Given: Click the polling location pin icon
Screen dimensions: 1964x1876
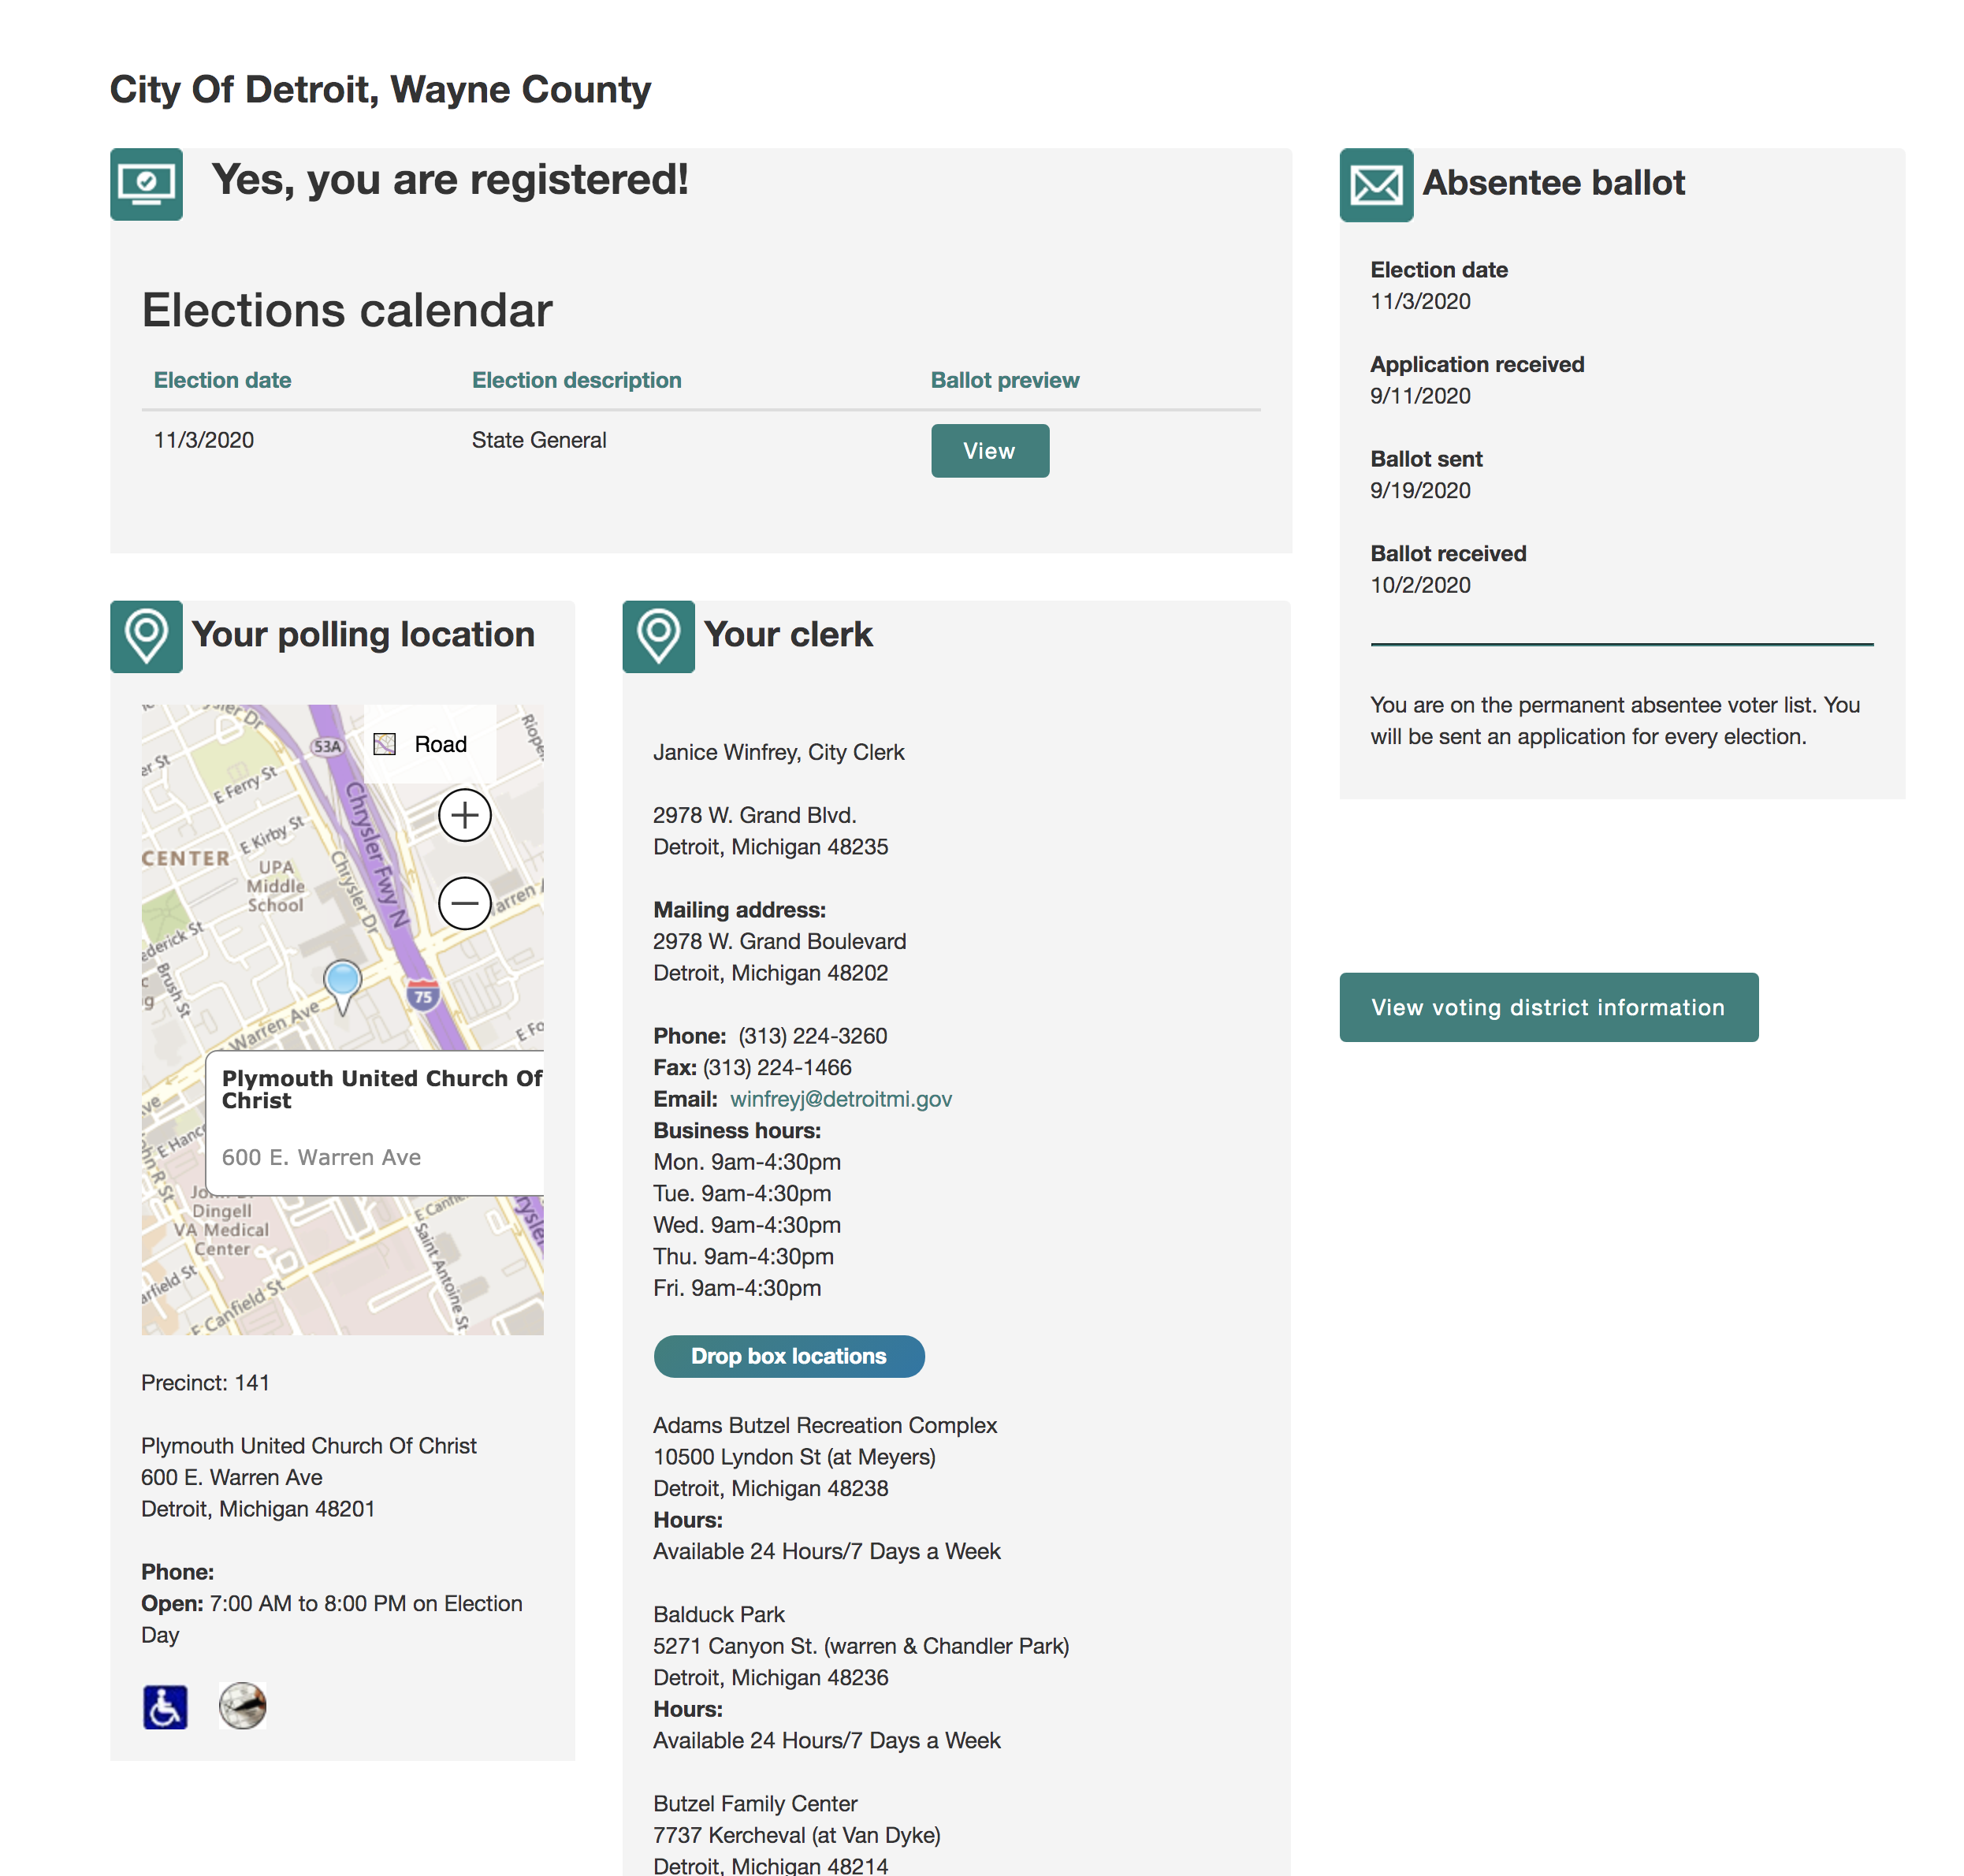Looking at the screenshot, I should tap(146, 636).
